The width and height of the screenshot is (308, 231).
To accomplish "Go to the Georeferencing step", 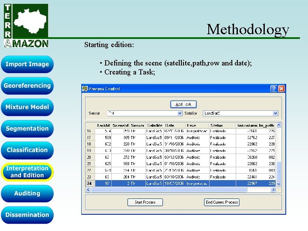I will [27, 86].
